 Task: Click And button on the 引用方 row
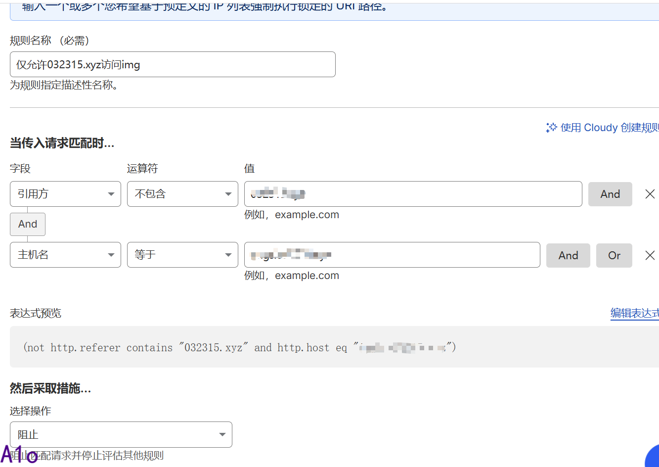click(610, 194)
